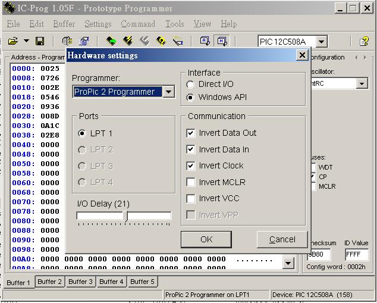Toggle the WDT fuse checkbox
Image resolution: width=377 pixels, height=303 pixels.
click(313, 167)
